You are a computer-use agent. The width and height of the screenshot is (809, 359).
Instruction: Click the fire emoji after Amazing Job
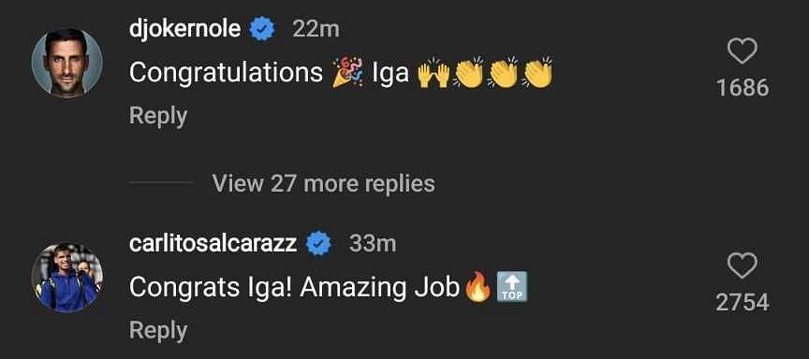point(477,287)
